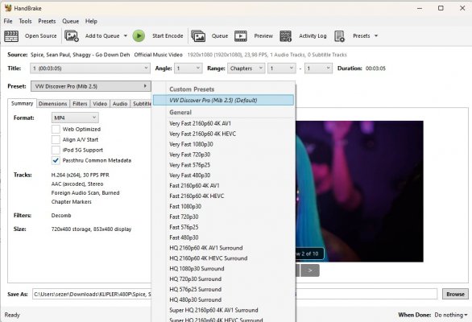Image resolution: width=472 pixels, height=322 pixels.
Task: Expand the toolbar Presets dropdown arrow
Action: [376, 35]
